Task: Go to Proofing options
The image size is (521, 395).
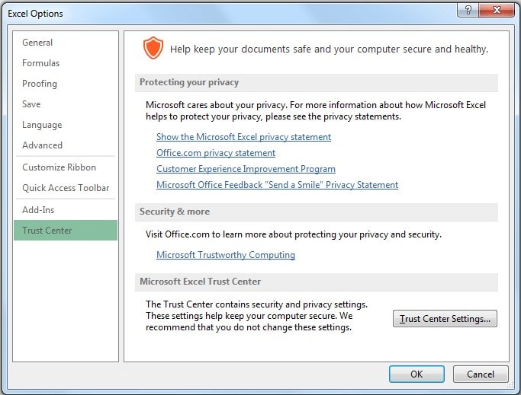Action: [x=66, y=84]
